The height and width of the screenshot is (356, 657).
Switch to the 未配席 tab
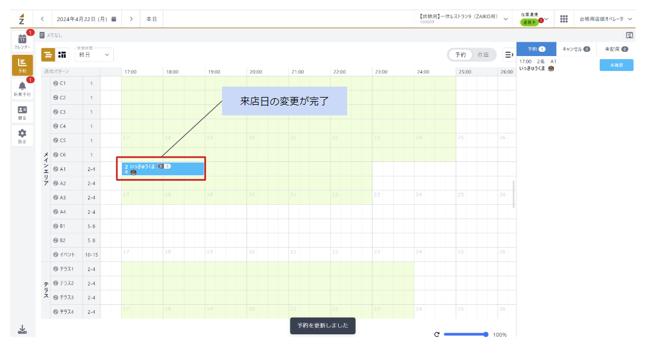click(616, 49)
